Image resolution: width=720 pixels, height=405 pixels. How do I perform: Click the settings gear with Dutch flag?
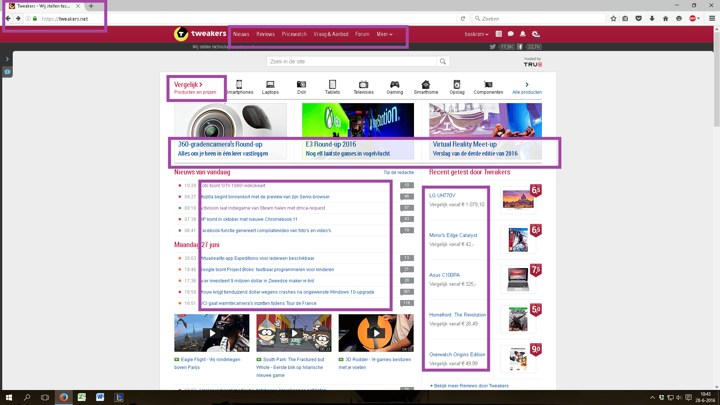coord(535,34)
